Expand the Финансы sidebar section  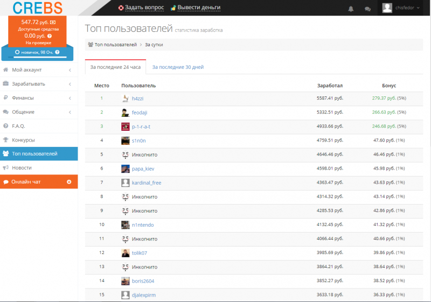pos(39,98)
